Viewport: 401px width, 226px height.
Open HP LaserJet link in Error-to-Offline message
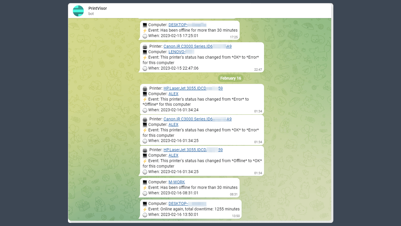[193, 89]
